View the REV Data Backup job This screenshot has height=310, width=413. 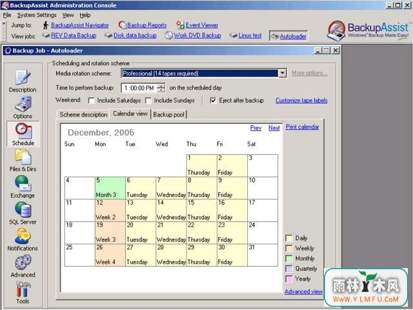coord(74,36)
